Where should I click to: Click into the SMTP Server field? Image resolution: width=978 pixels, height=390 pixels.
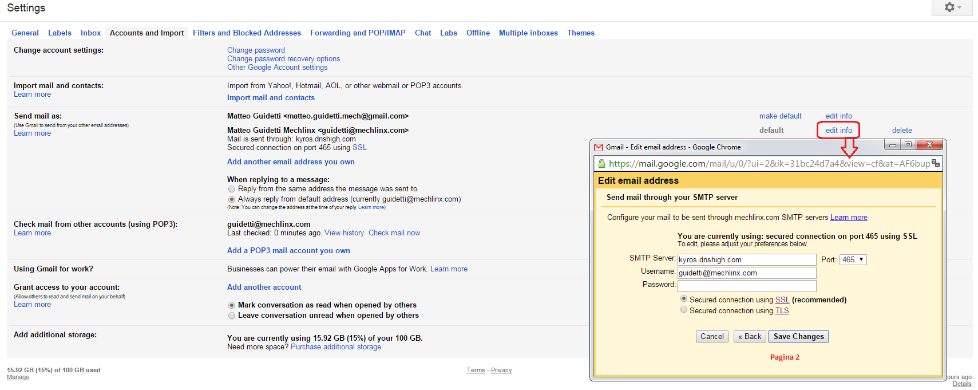click(747, 260)
